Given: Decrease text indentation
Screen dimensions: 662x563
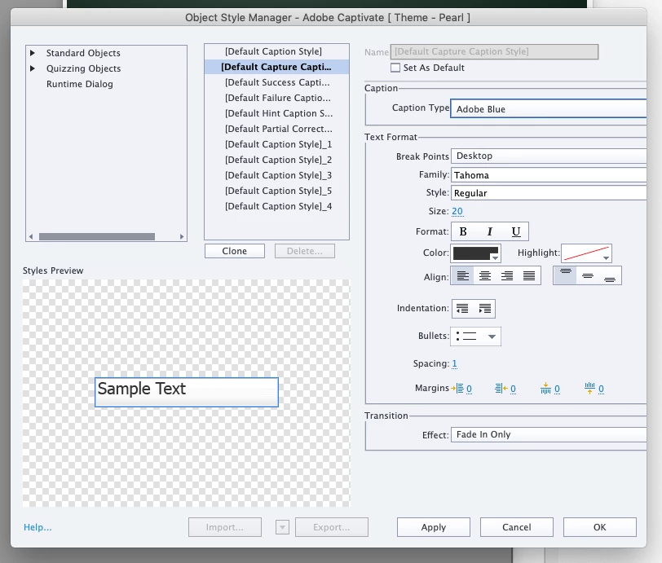Looking at the screenshot, I should (462, 309).
